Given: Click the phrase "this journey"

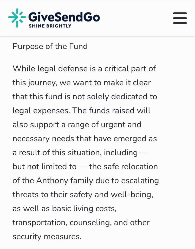Looking at the screenshot, I should click(34, 83).
